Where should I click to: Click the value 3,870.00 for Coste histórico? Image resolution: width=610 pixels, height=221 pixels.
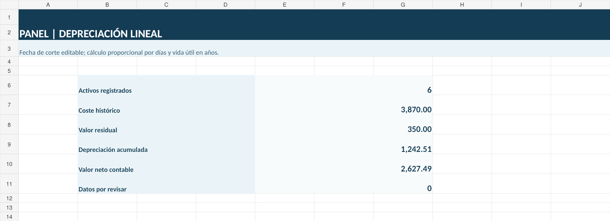point(344,105)
